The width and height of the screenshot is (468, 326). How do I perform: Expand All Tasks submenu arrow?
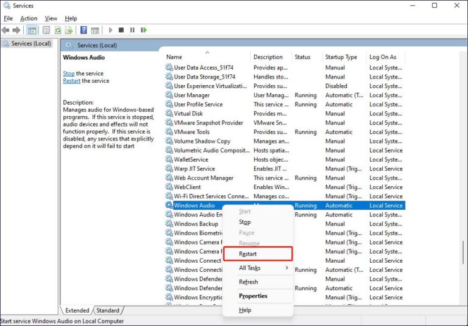click(x=286, y=268)
